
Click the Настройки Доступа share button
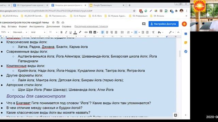click(163, 24)
